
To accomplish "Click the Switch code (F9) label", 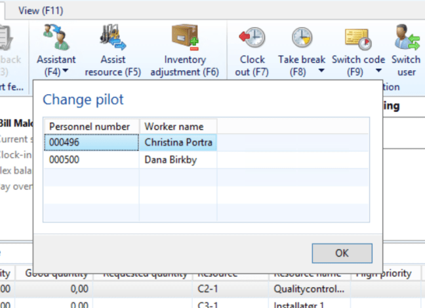I will [x=358, y=66].
